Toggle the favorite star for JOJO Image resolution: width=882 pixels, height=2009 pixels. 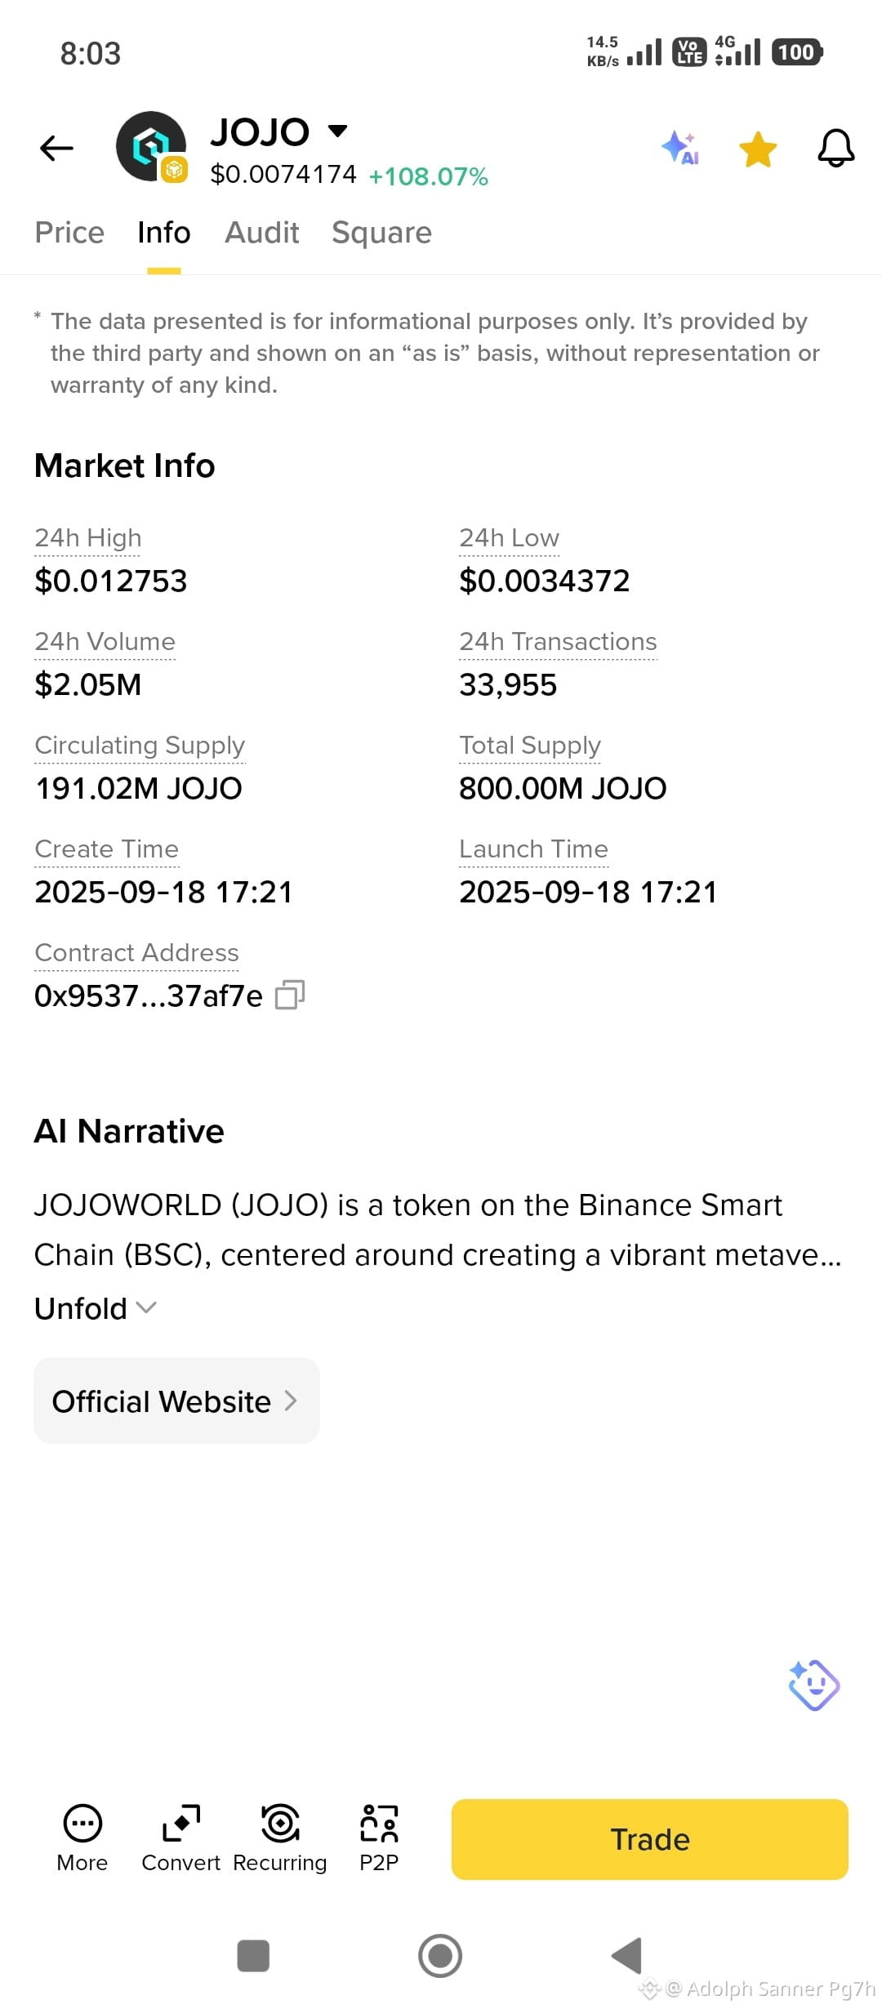(x=758, y=149)
